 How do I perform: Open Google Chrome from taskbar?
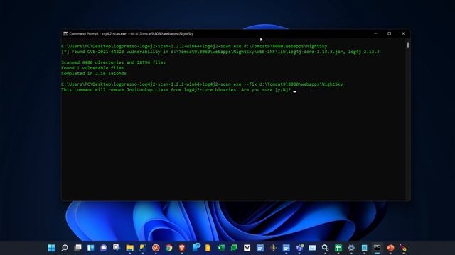(169, 248)
